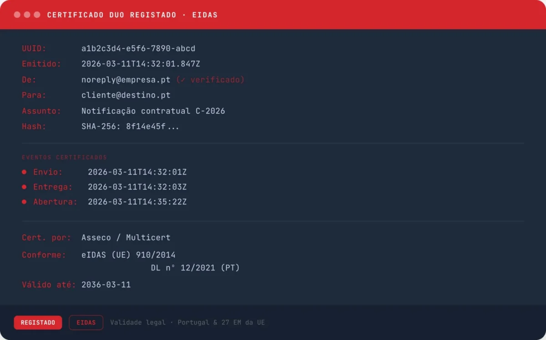Click the sender address noreply@empresa.pt
Screen dimensions: 546x340
click(x=126, y=80)
